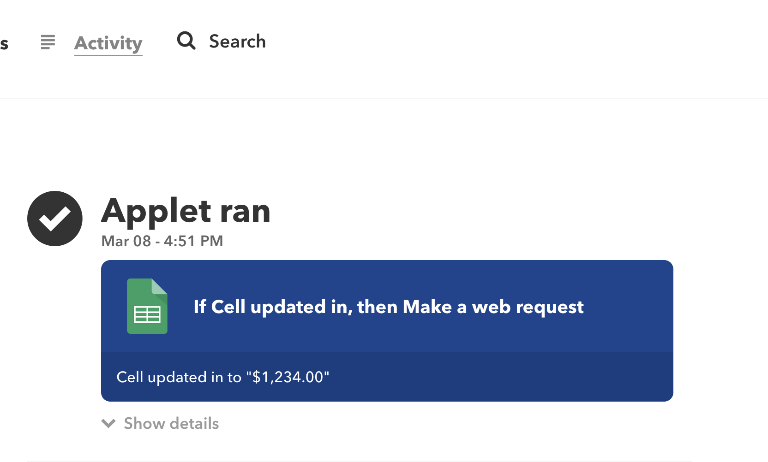Click 'Make a web request' in applet title

[x=493, y=307]
